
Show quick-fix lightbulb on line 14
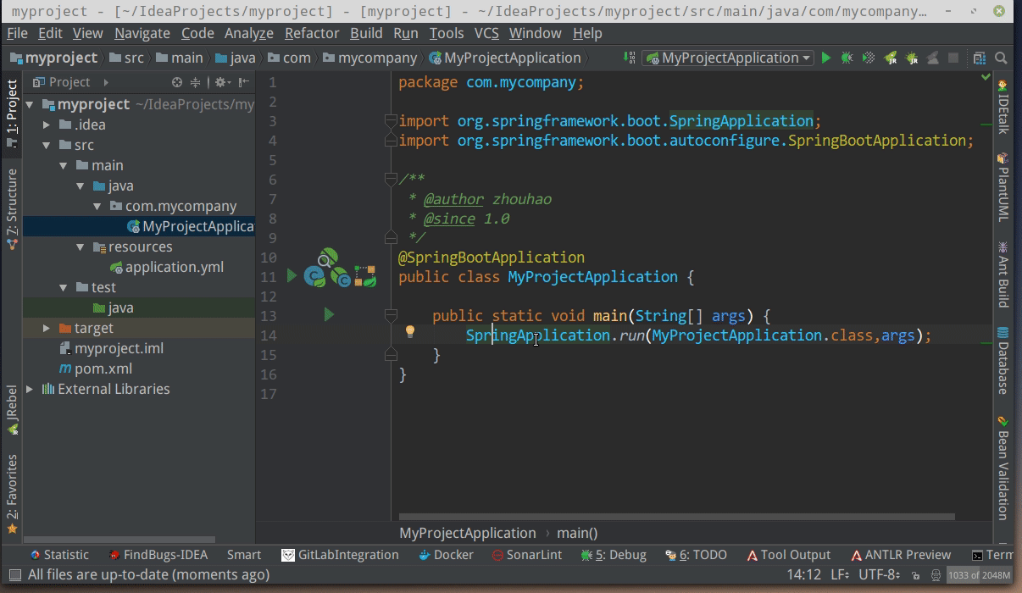[x=410, y=332]
